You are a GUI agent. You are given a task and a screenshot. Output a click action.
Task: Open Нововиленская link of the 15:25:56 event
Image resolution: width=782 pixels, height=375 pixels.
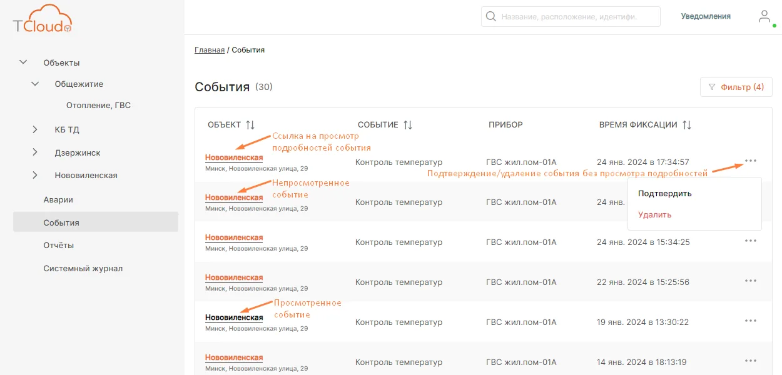pos(234,277)
